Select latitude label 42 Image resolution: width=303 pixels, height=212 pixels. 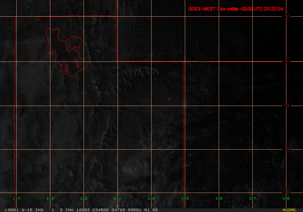(287, 16)
